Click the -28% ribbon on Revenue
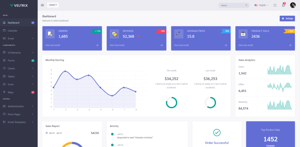The height and width of the screenshot is (147, 300). click(x=161, y=31)
